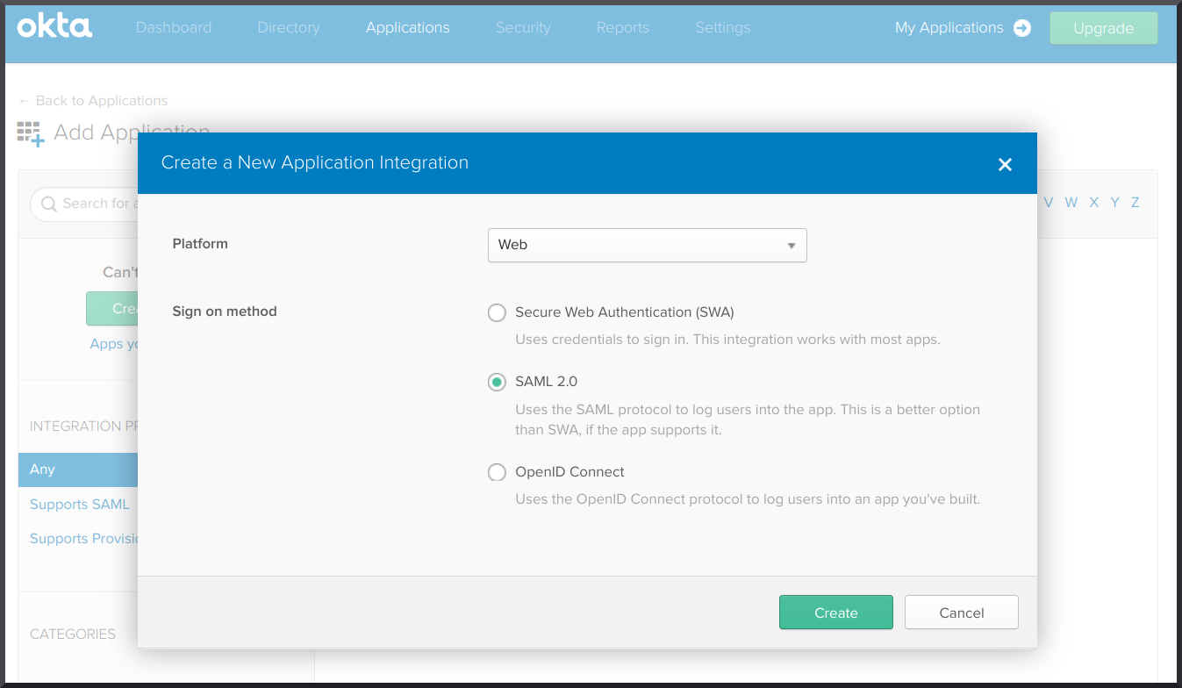Open the Settings menu
The height and width of the screenshot is (688, 1182).
(723, 27)
